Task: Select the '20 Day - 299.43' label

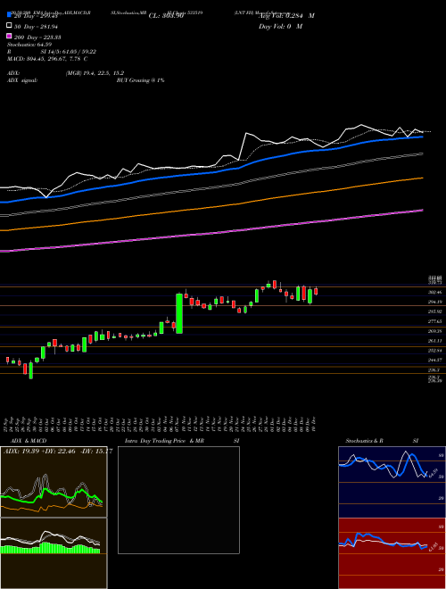Action: pos(36,16)
